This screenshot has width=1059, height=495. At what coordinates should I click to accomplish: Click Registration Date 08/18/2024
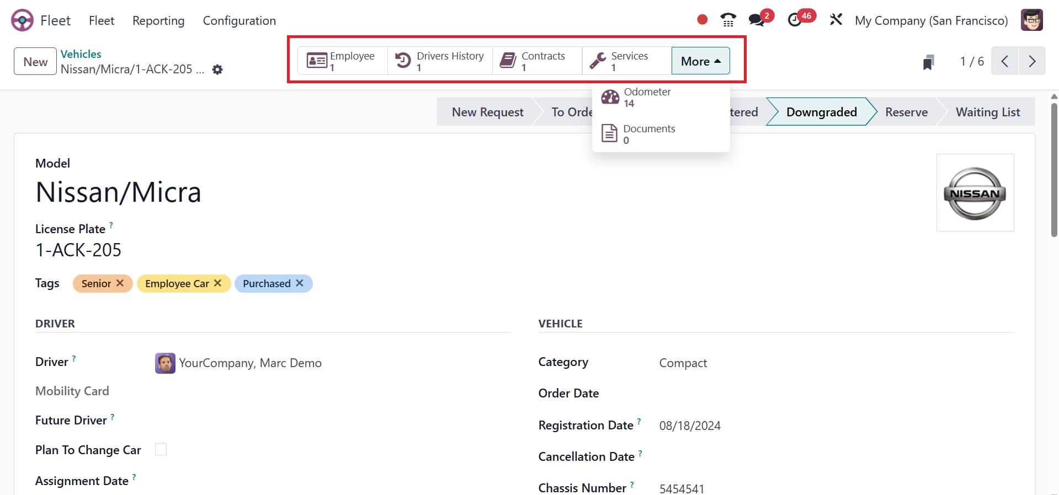(690, 426)
